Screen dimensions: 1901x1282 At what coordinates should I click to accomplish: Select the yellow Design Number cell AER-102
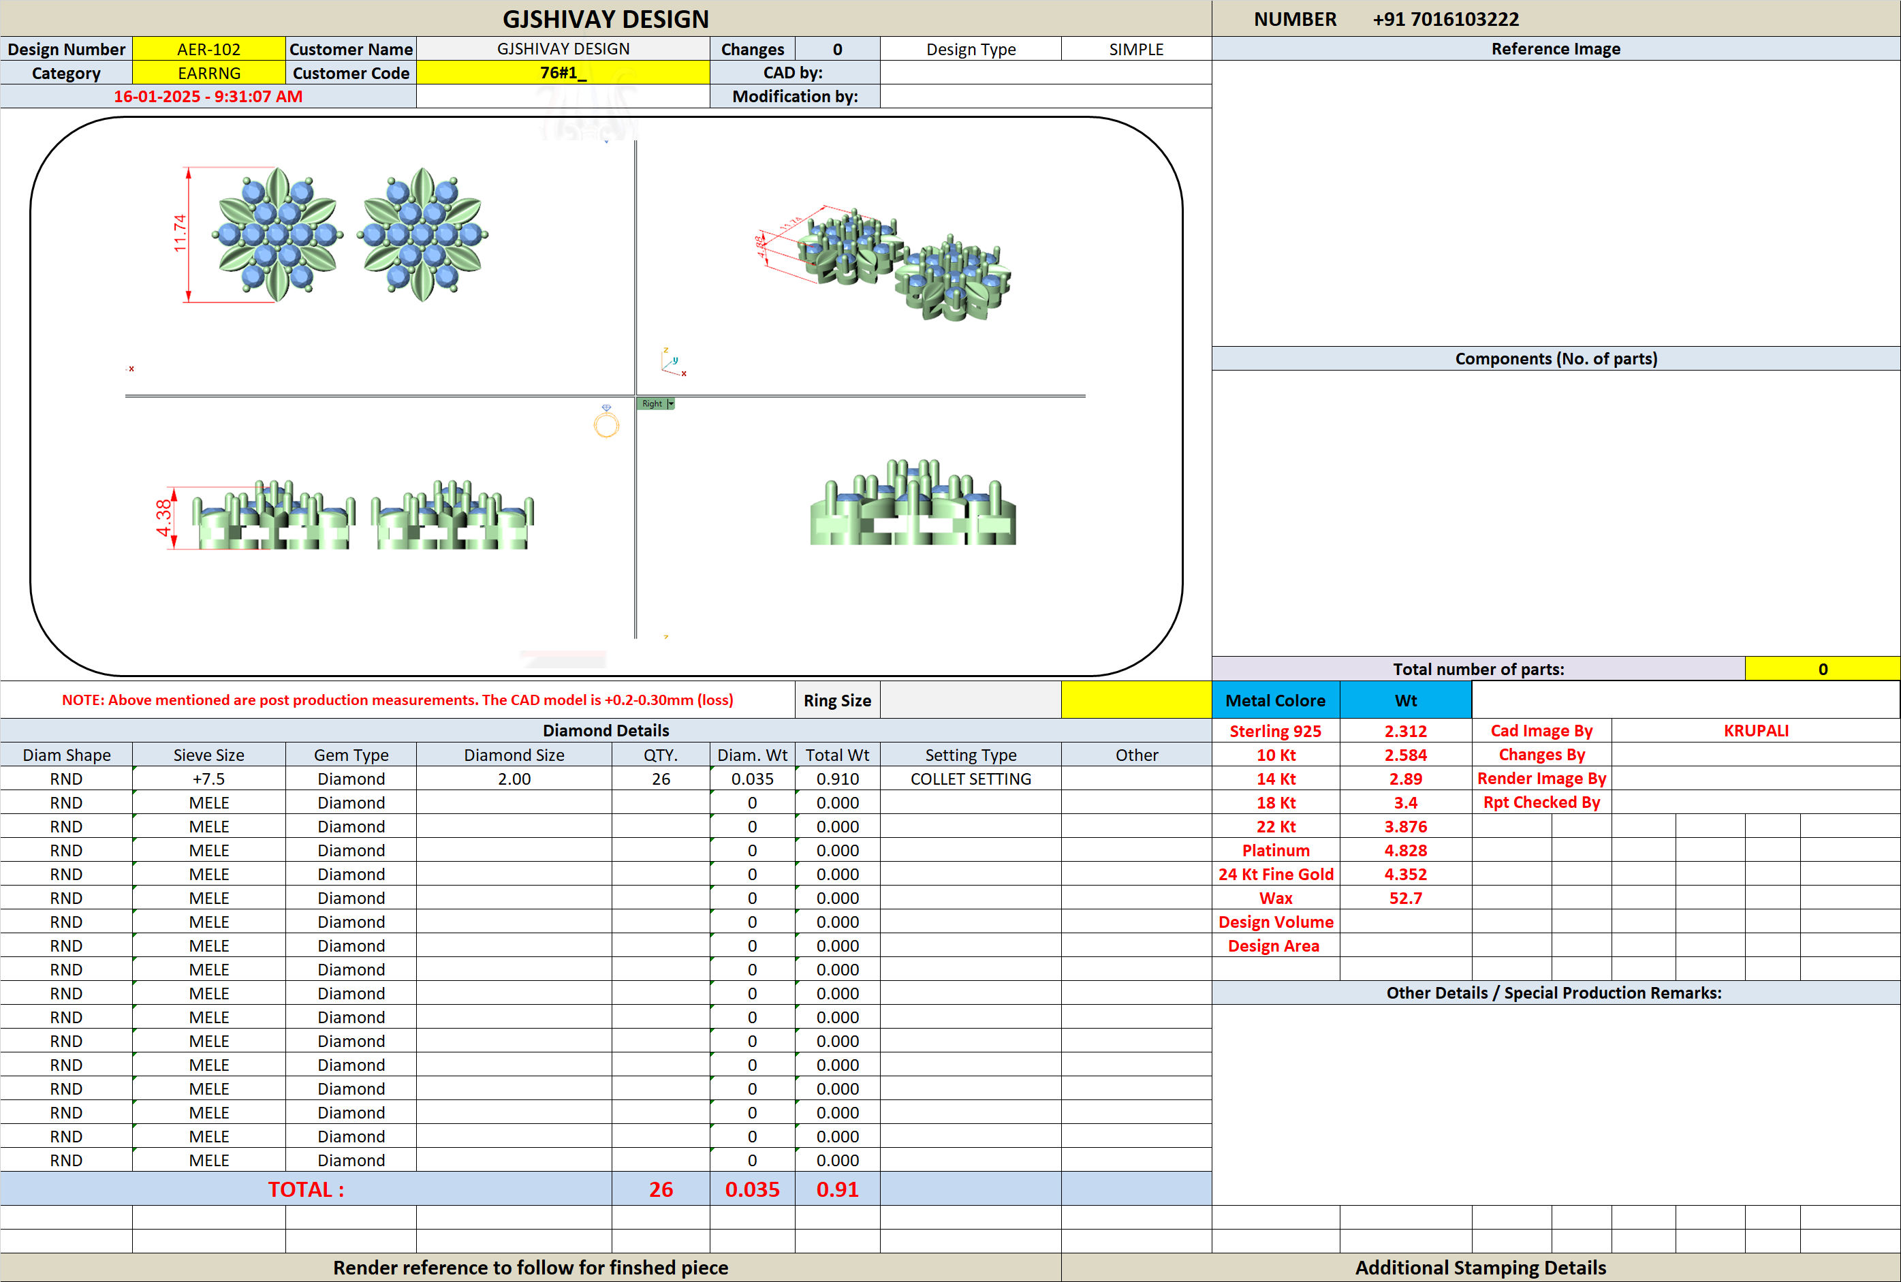point(209,49)
